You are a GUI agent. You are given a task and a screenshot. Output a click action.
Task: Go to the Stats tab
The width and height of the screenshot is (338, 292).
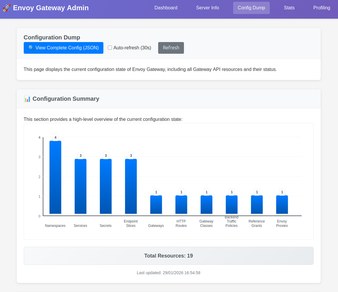coord(289,8)
